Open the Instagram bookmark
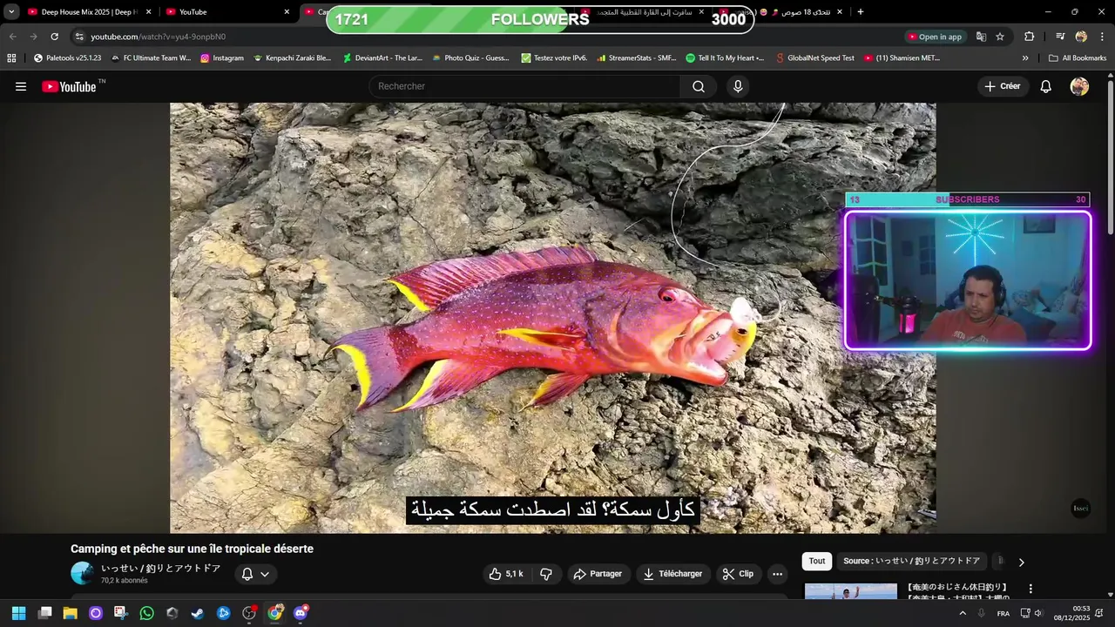Image resolution: width=1115 pixels, height=627 pixels. (222, 58)
